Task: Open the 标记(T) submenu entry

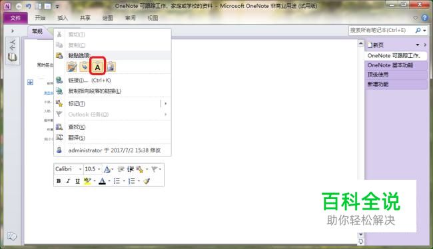Action: (113, 103)
